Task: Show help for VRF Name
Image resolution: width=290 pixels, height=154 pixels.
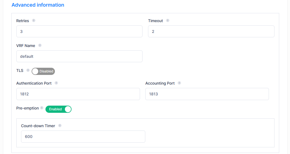Action: [x=40, y=45]
